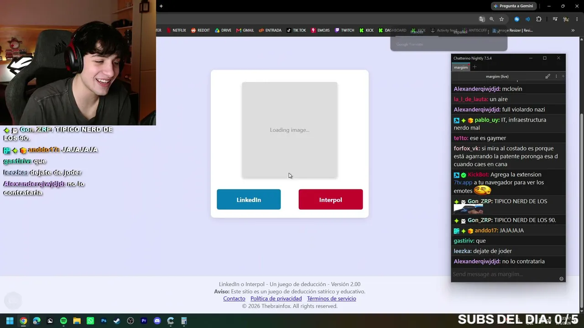Click username gastiriv in Chatterino chat
The image size is (584, 328).
point(464,241)
